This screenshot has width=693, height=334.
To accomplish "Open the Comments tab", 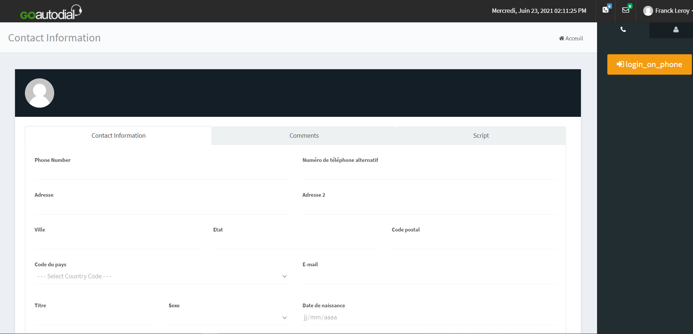I will pos(304,136).
